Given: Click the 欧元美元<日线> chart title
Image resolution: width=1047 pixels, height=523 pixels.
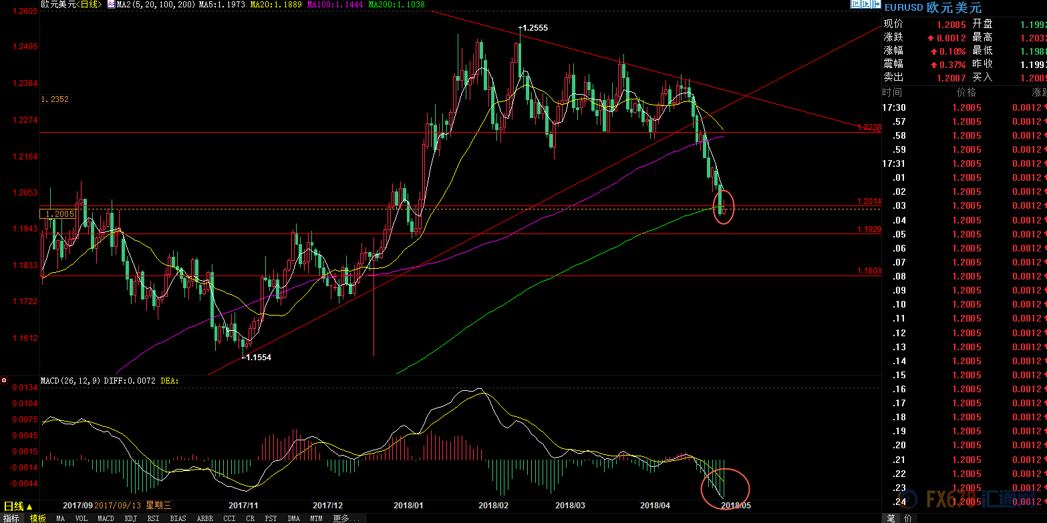Looking at the screenshot, I should tap(71, 5).
